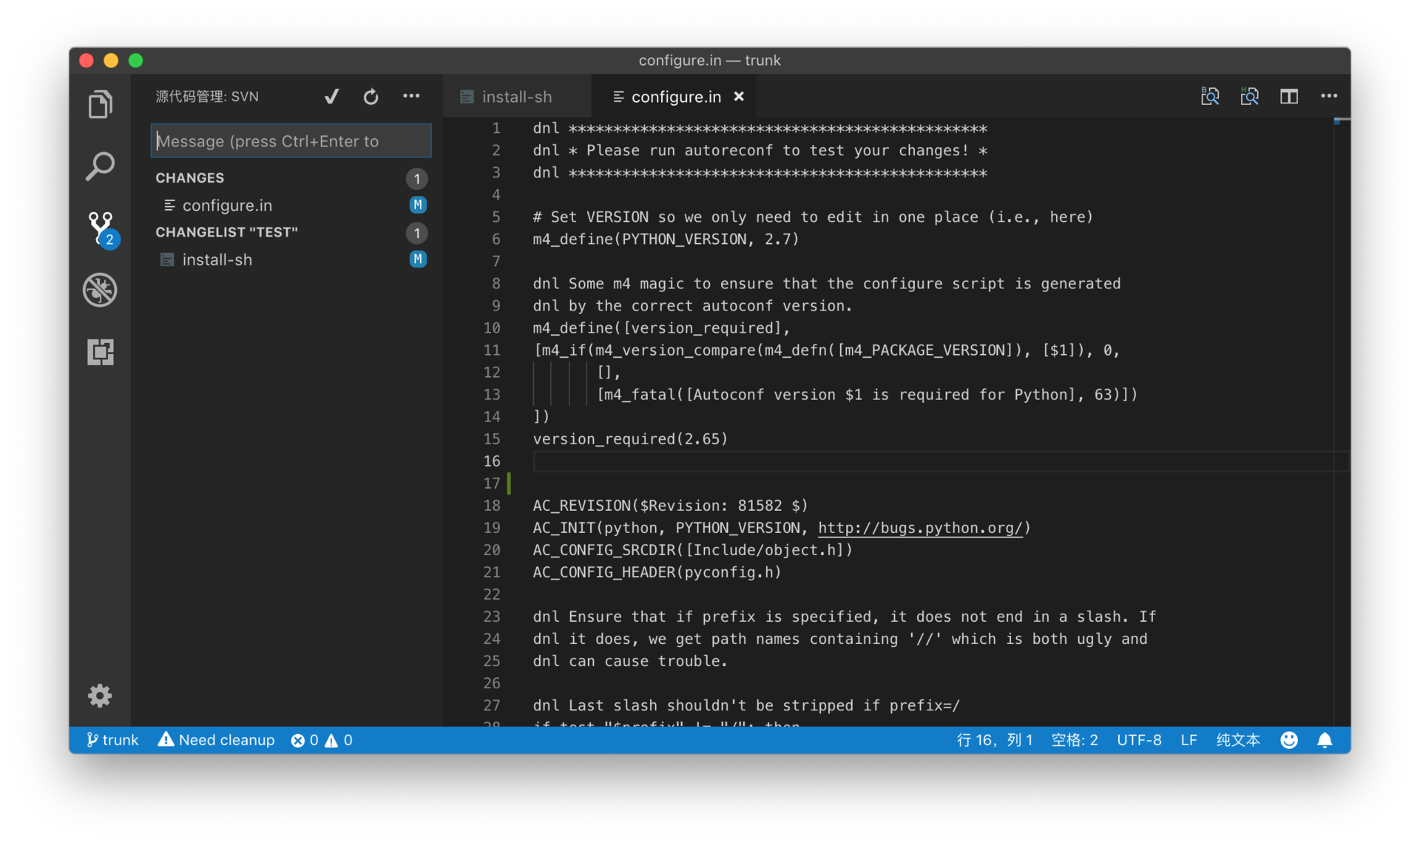Open bugs.python.org link in editor
The height and width of the screenshot is (845, 1420).
click(920, 528)
